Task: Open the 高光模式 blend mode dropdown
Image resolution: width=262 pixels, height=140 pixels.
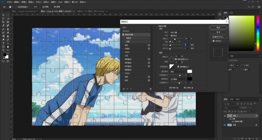Action: [178, 72]
